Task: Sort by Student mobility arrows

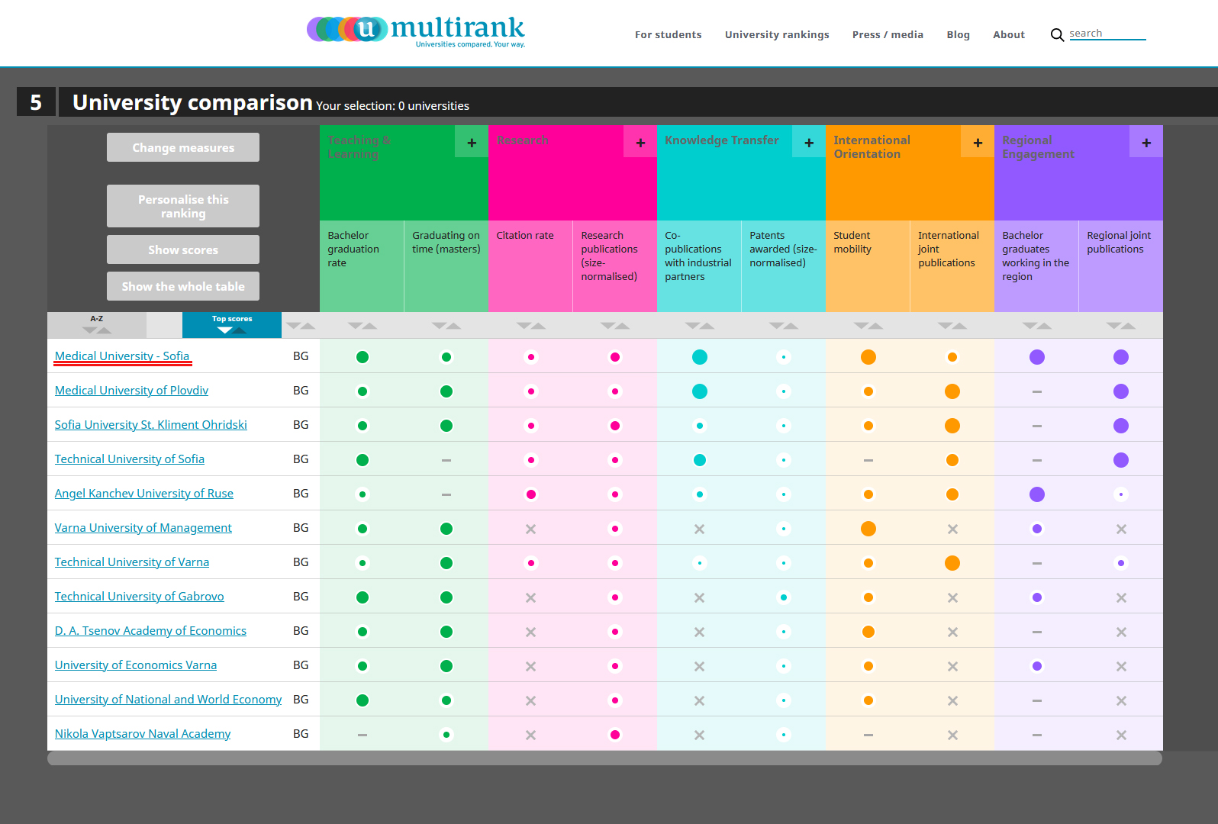Action: (x=868, y=326)
